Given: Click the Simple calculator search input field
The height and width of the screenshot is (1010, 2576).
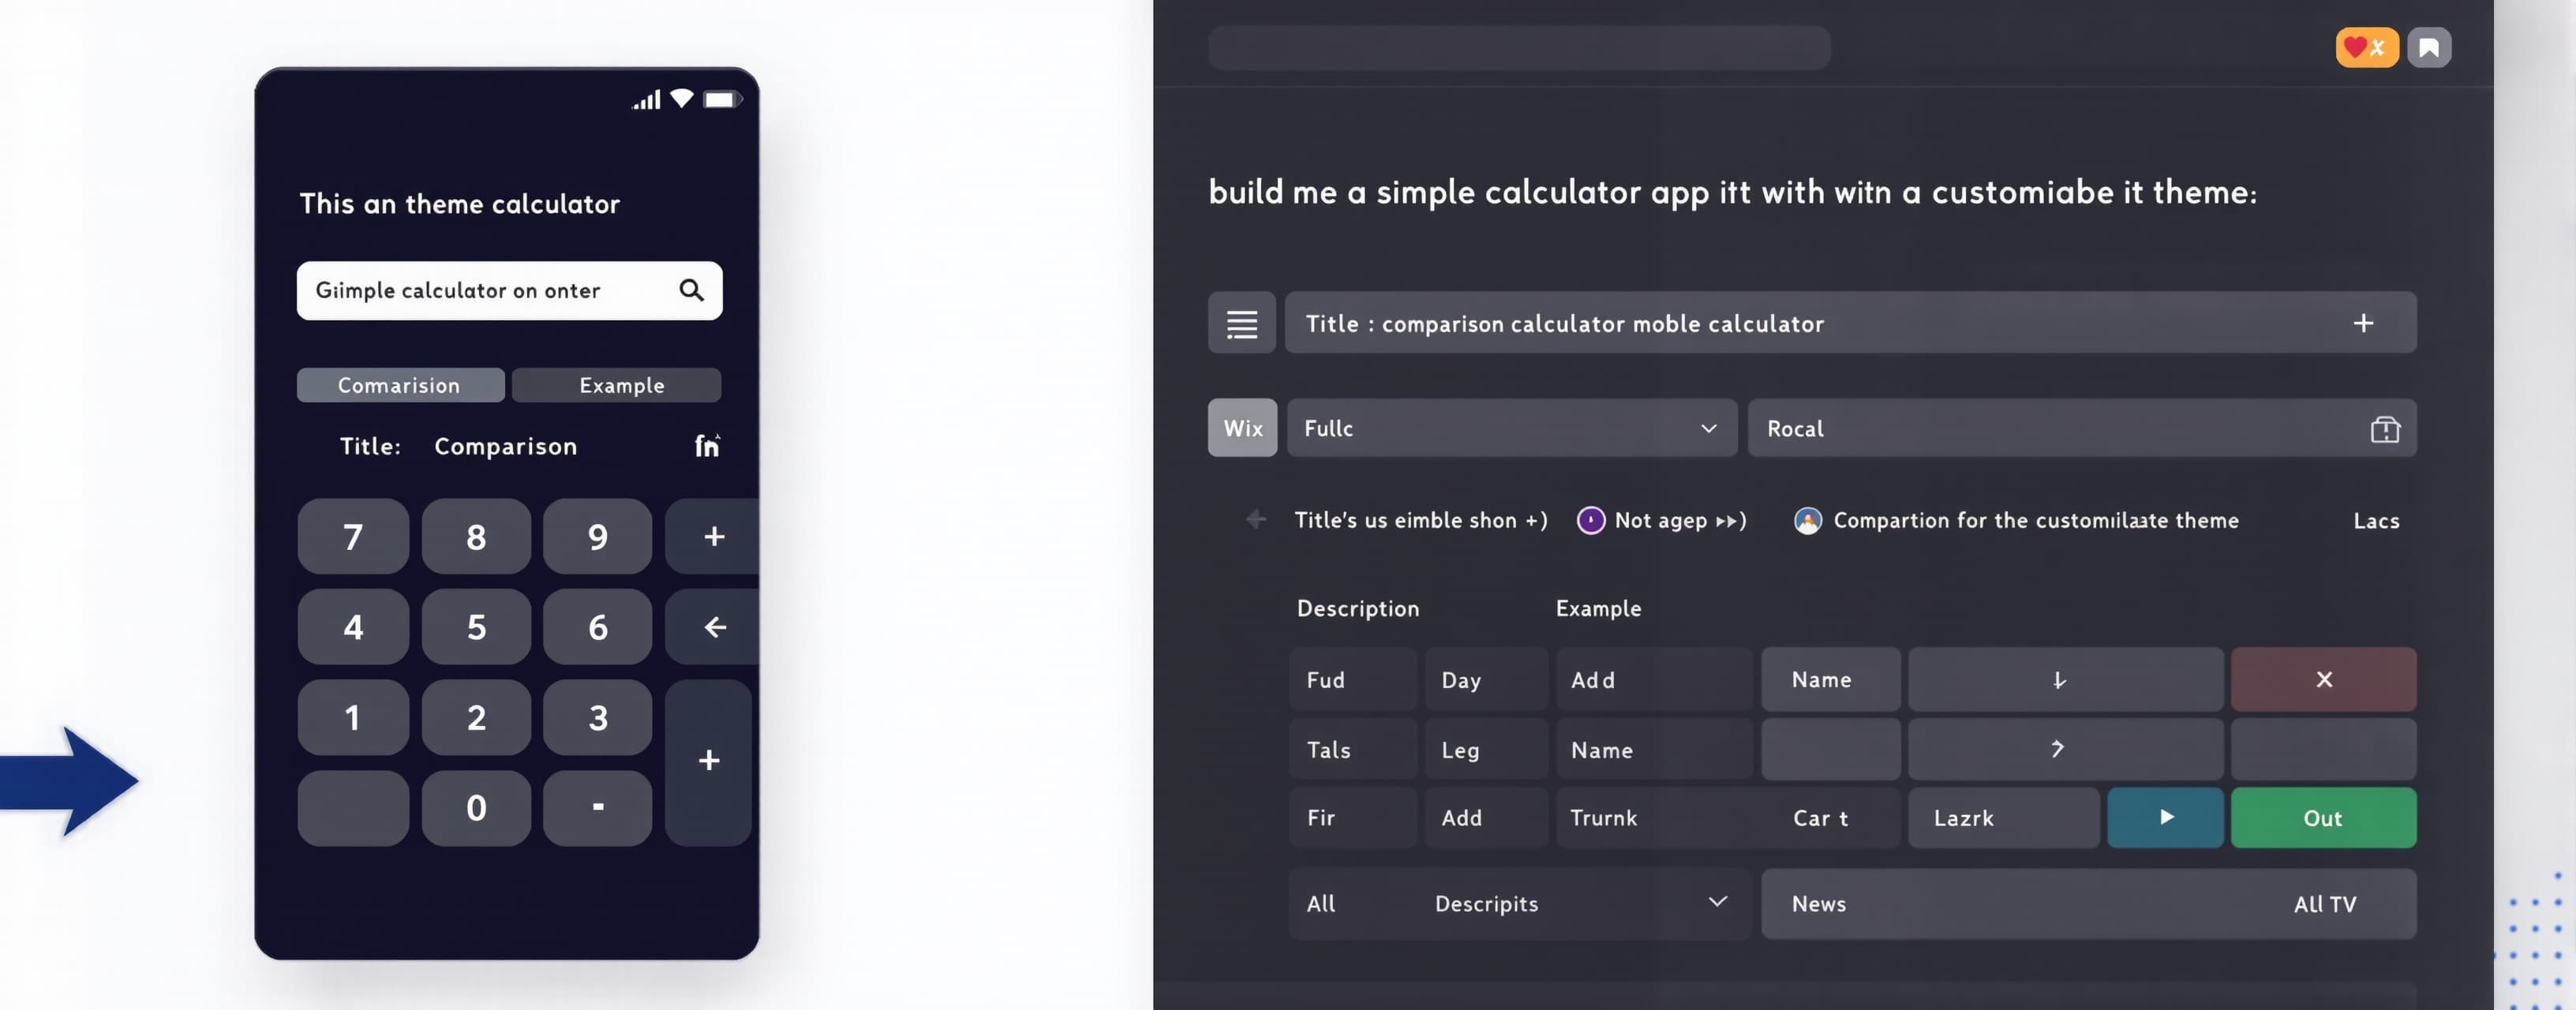Looking at the screenshot, I should [x=509, y=290].
